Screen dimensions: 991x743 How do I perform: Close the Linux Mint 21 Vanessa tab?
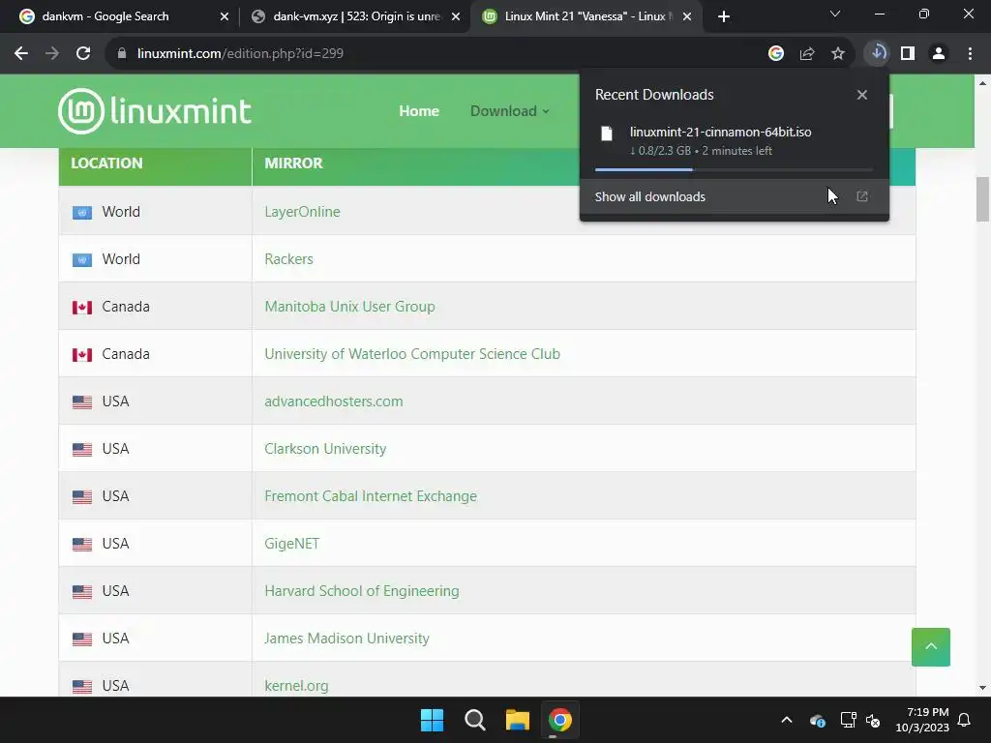pyautogui.click(x=687, y=17)
